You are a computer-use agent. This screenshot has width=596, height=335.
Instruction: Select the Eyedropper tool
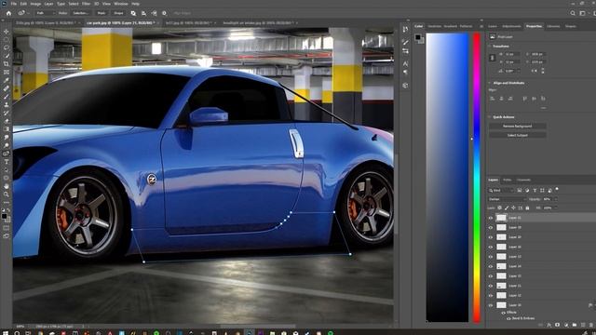(x=7, y=80)
